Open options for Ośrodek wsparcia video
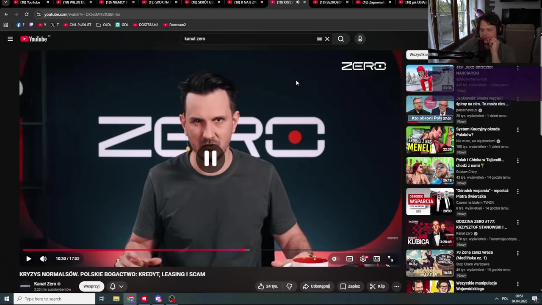 pos(517,192)
